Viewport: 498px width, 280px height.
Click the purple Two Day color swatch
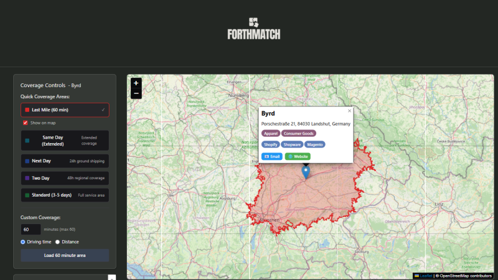[27, 178]
